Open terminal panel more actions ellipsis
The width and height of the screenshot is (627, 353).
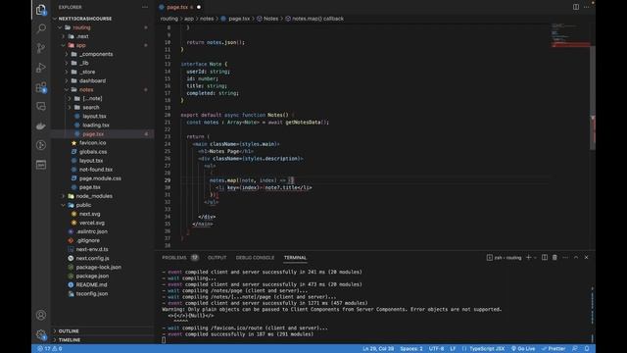[565, 257]
